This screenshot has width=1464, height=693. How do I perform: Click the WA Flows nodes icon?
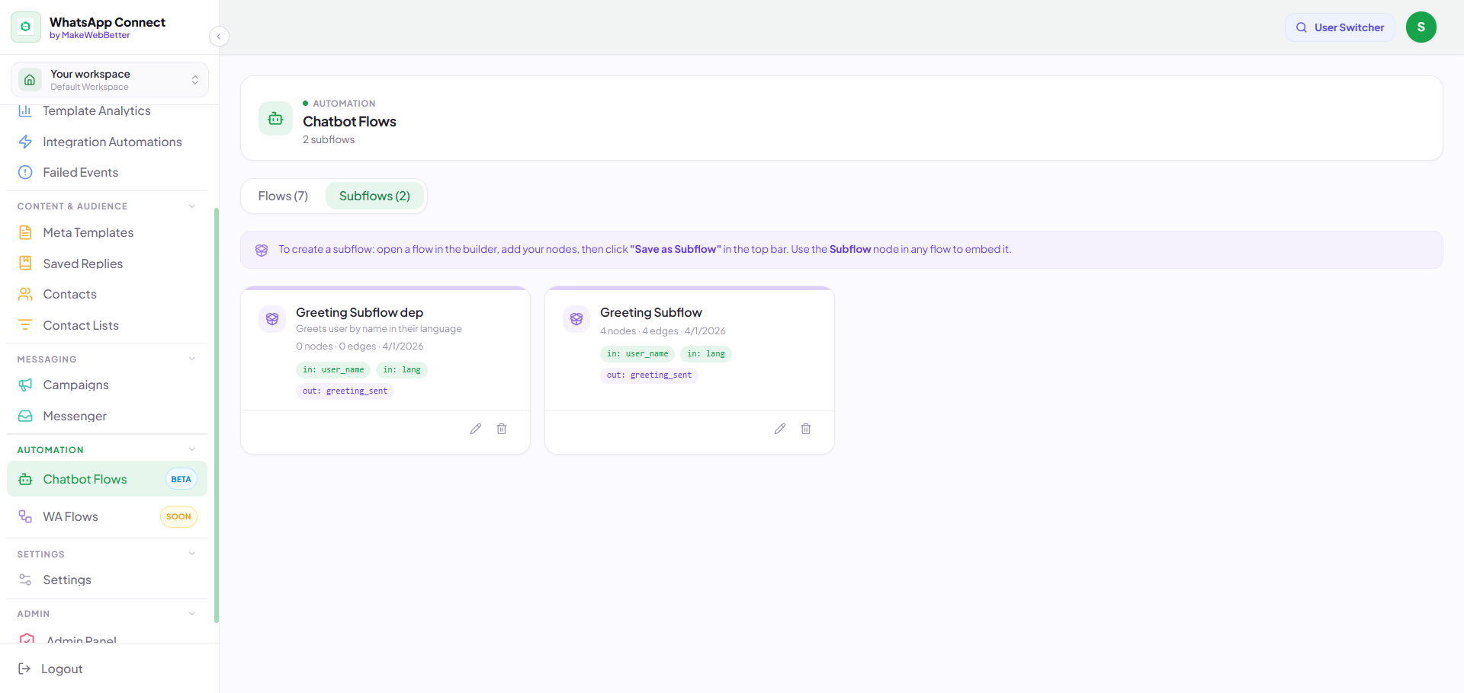[x=25, y=516]
